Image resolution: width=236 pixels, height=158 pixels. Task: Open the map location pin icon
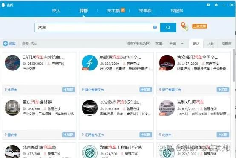click(184, 26)
